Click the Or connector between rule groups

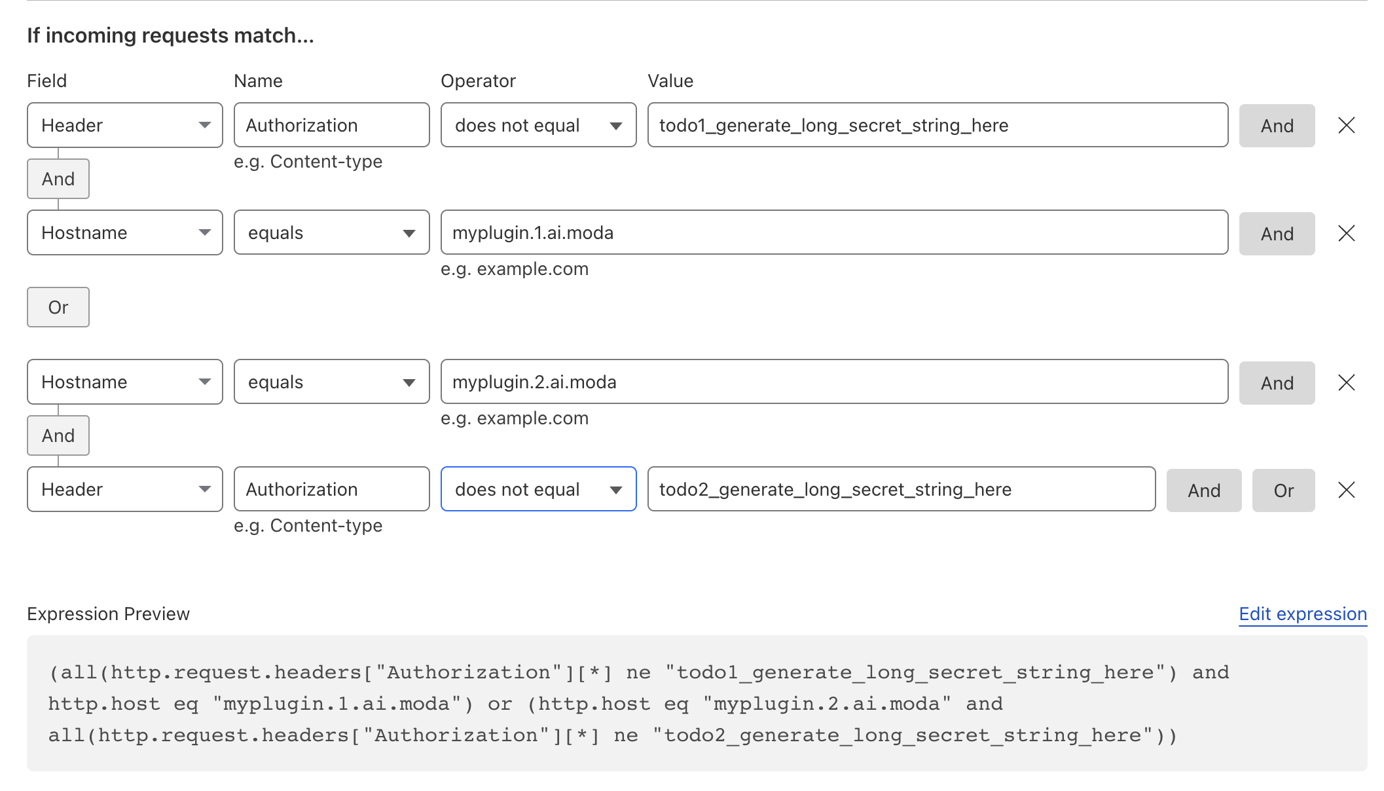[x=58, y=307]
